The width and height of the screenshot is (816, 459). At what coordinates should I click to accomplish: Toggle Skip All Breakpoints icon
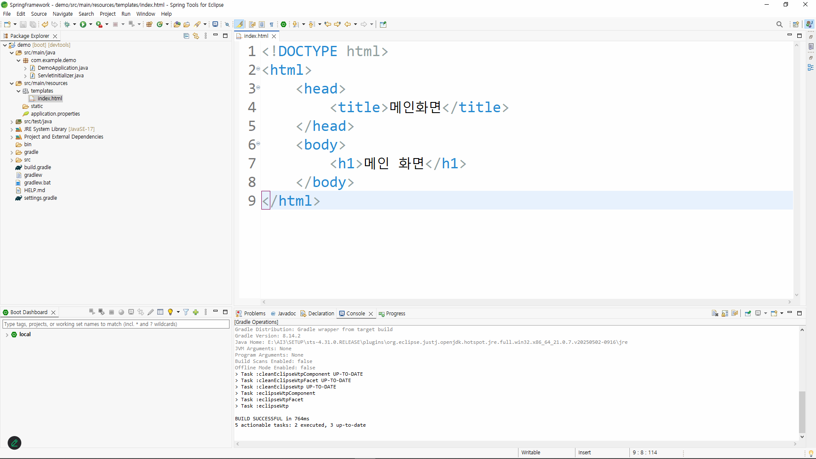pos(227,24)
